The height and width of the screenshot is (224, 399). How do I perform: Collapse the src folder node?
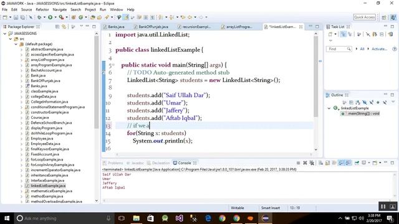pos(11,39)
